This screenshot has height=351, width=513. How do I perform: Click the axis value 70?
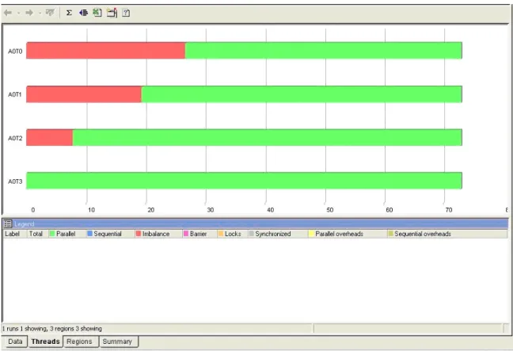[x=449, y=210]
